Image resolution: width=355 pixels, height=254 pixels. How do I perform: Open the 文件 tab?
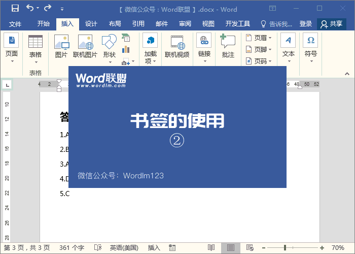[x=15, y=24]
